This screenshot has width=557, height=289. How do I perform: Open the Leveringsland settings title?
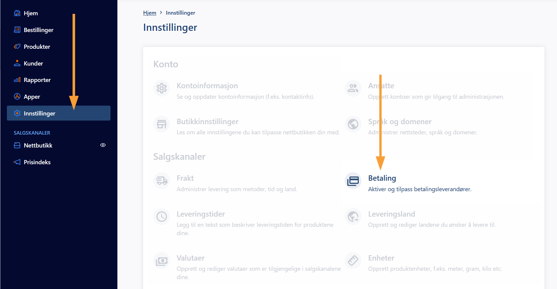[391, 214]
